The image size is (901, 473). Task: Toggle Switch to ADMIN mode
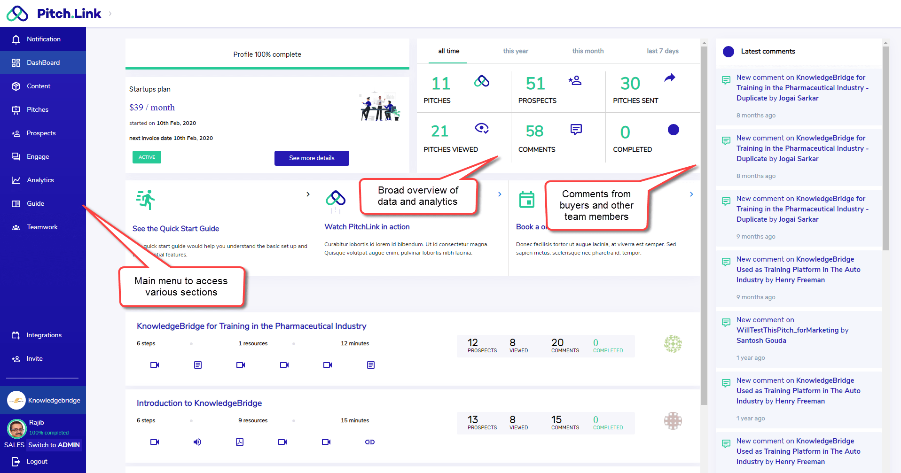pyautogui.click(x=54, y=445)
